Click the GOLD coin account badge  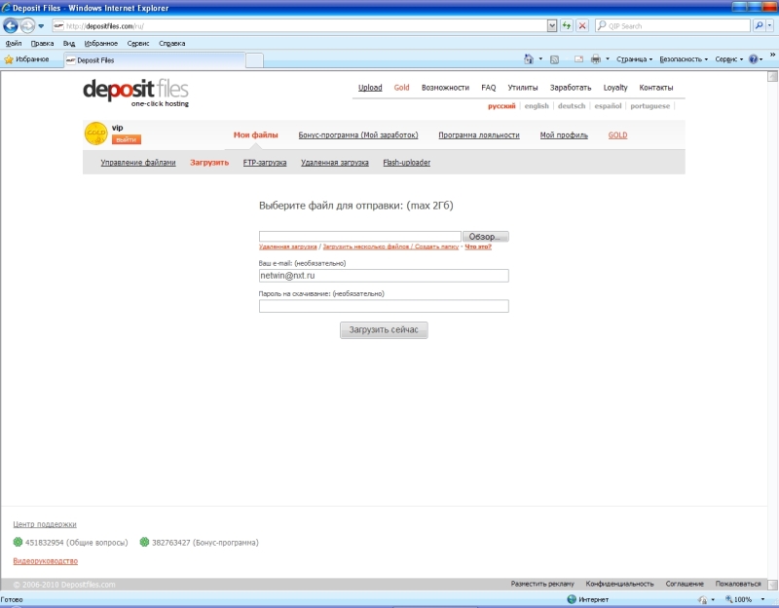pos(95,133)
